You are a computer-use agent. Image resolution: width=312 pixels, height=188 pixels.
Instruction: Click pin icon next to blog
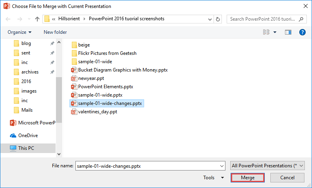[52, 43]
